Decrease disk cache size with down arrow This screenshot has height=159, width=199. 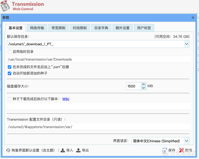[x=143, y=88]
